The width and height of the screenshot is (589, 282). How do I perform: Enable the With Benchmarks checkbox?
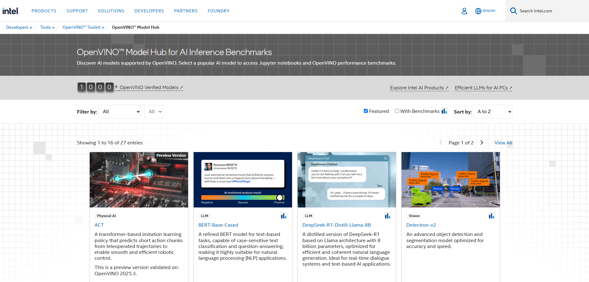pos(397,111)
